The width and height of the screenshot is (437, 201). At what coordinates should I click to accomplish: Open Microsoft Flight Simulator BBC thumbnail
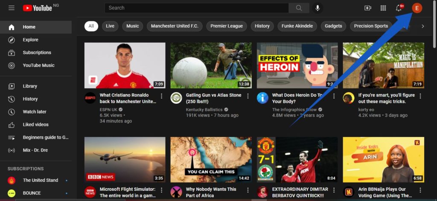click(125, 160)
